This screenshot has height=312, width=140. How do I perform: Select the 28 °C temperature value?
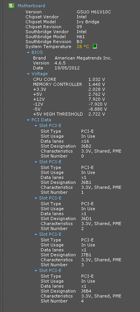point(83,47)
